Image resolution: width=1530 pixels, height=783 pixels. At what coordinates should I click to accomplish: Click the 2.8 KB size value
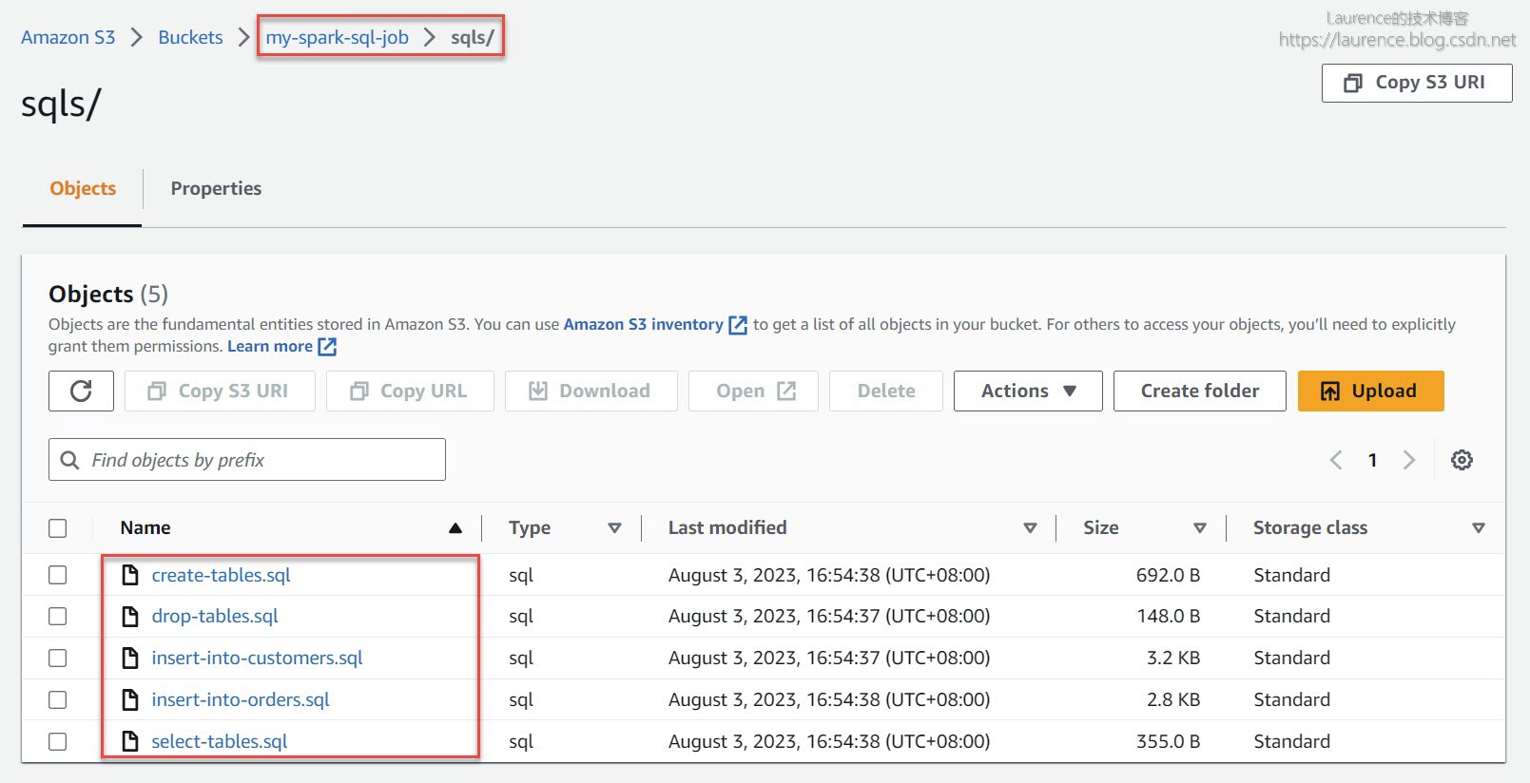[x=1173, y=699]
